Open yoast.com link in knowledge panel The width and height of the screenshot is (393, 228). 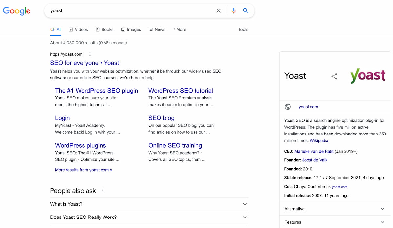point(308,107)
